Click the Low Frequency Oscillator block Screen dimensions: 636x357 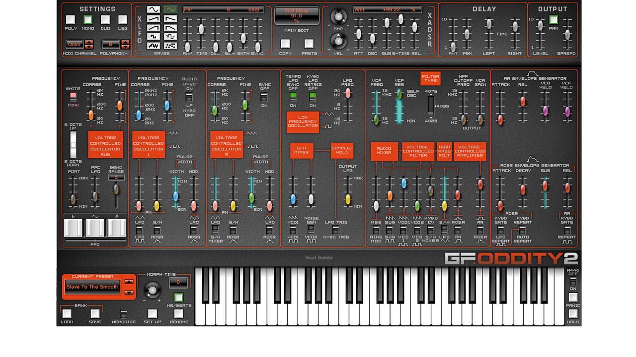pos(303,122)
